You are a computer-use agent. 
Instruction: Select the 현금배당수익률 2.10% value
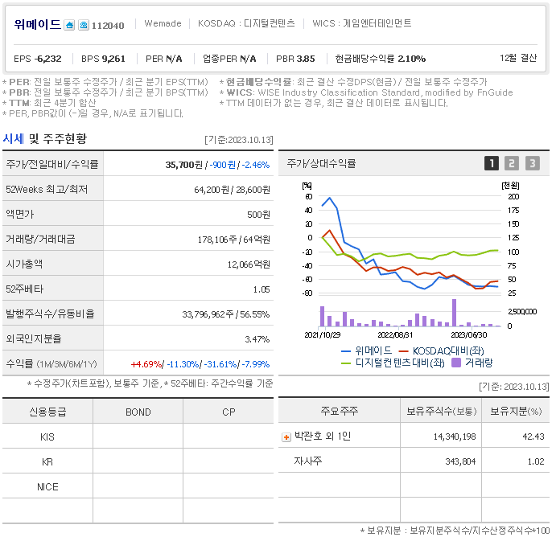[380, 59]
